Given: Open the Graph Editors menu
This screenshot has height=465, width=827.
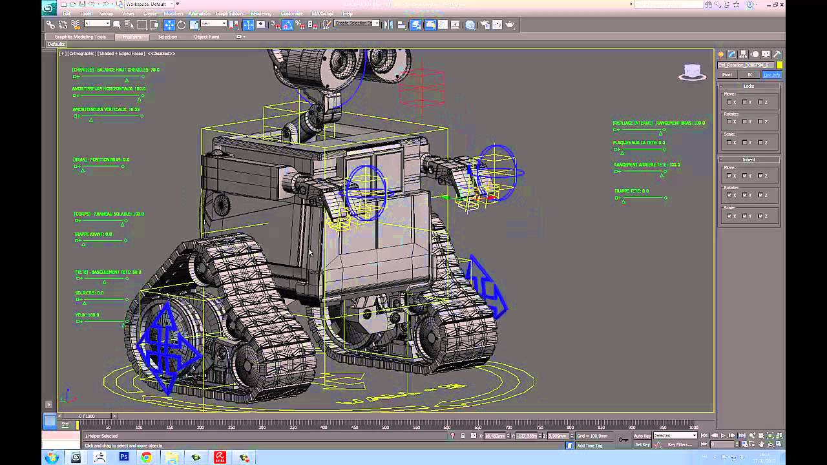Looking at the screenshot, I should pyautogui.click(x=229, y=14).
